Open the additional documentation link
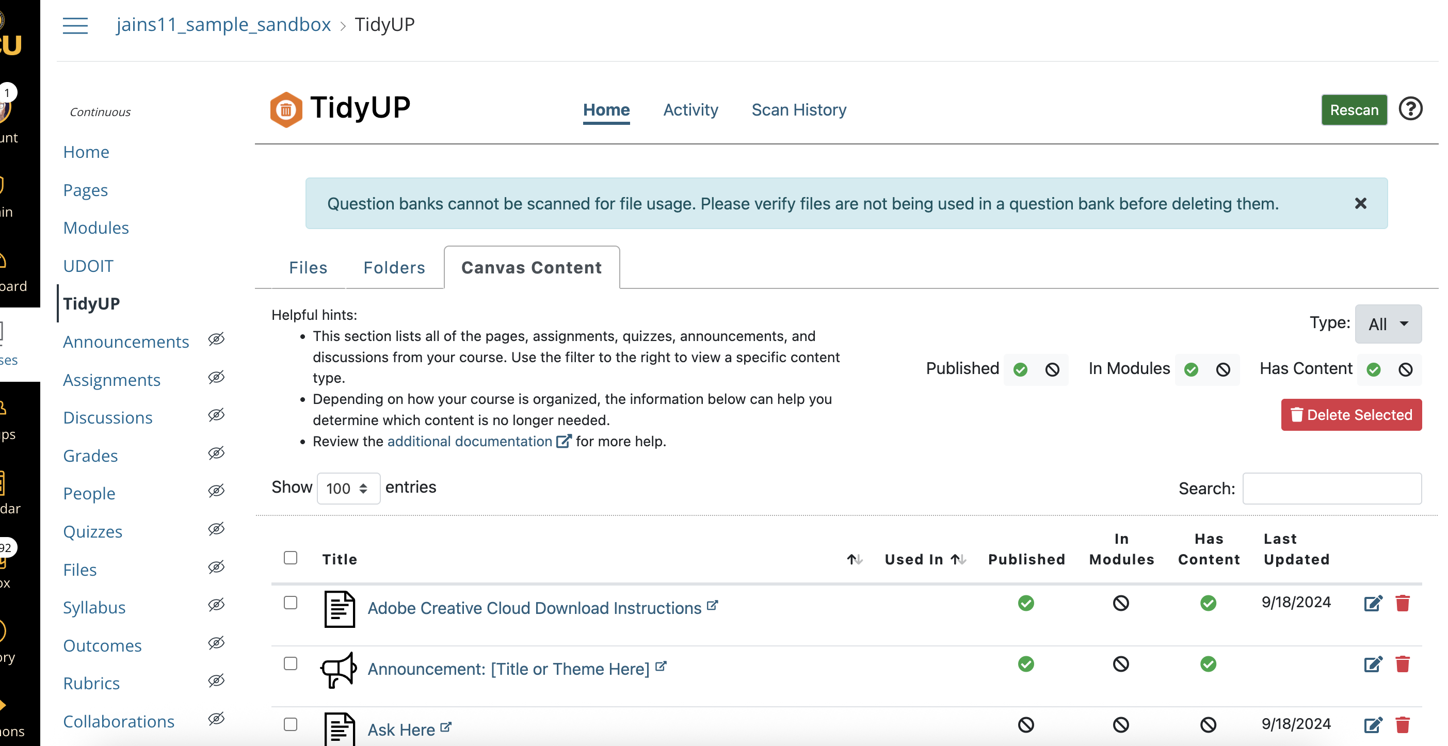Screen dimensions: 1448x746 [470, 441]
